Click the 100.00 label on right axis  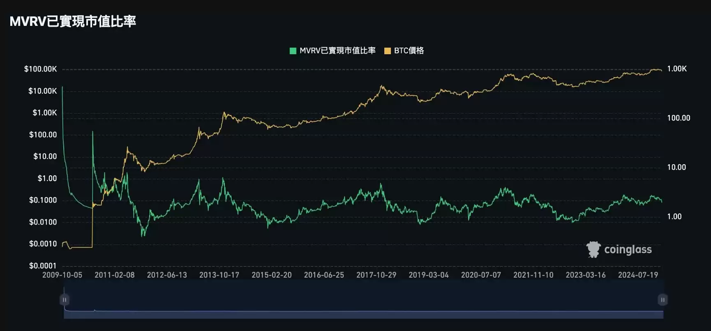[x=679, y=118]
